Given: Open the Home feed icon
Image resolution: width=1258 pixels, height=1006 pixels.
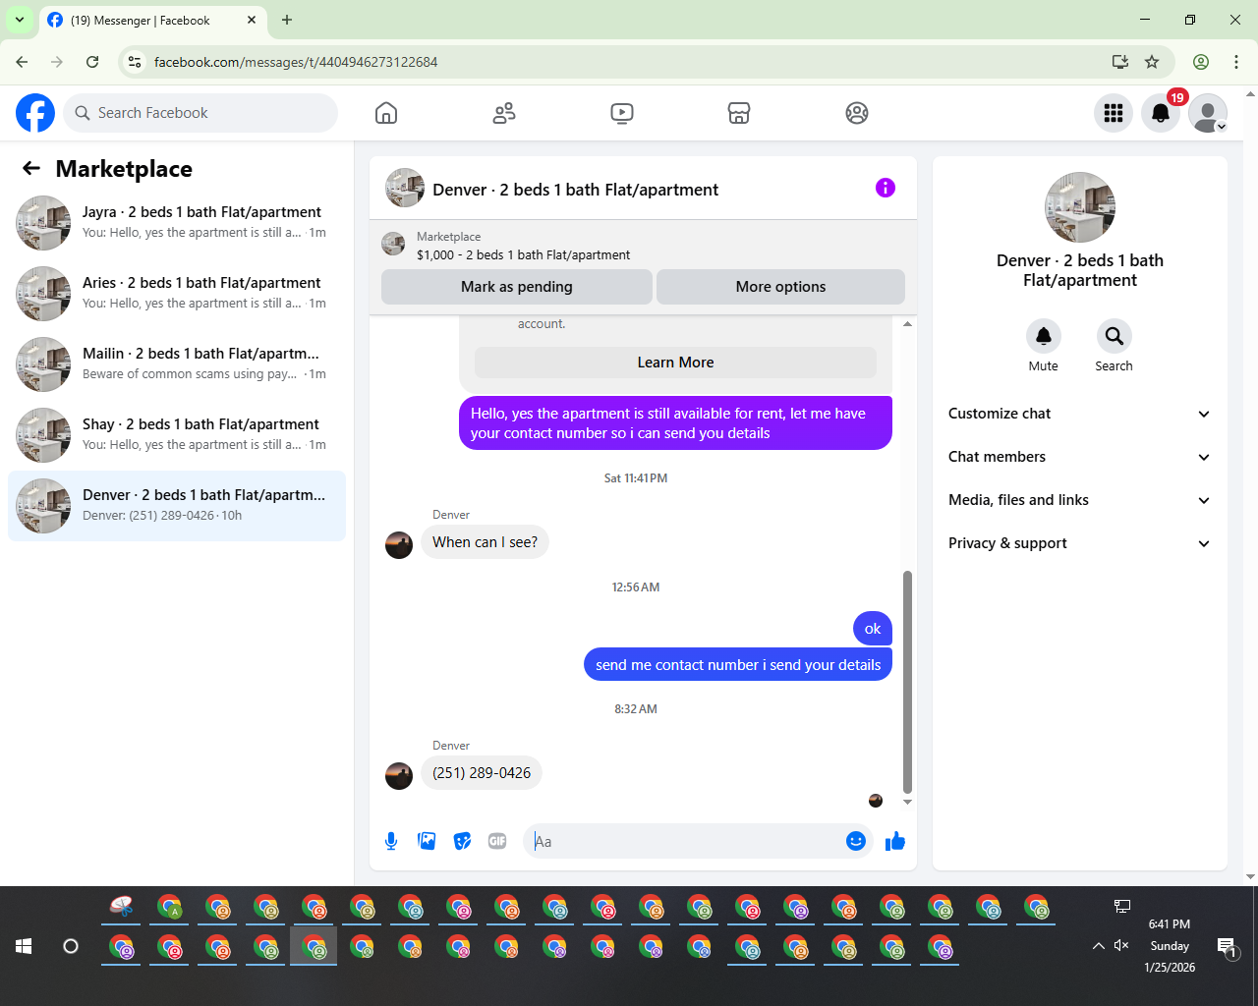Looking at the screenshot, I should point(386,113).
